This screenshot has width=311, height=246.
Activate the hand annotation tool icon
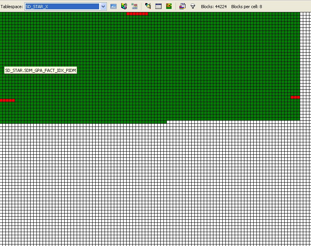click(148, 6)
